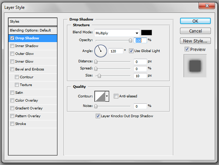The width and height of the screenshot is (219, 165).
Task: Click the Noise value field
Action: coord(140,106)
